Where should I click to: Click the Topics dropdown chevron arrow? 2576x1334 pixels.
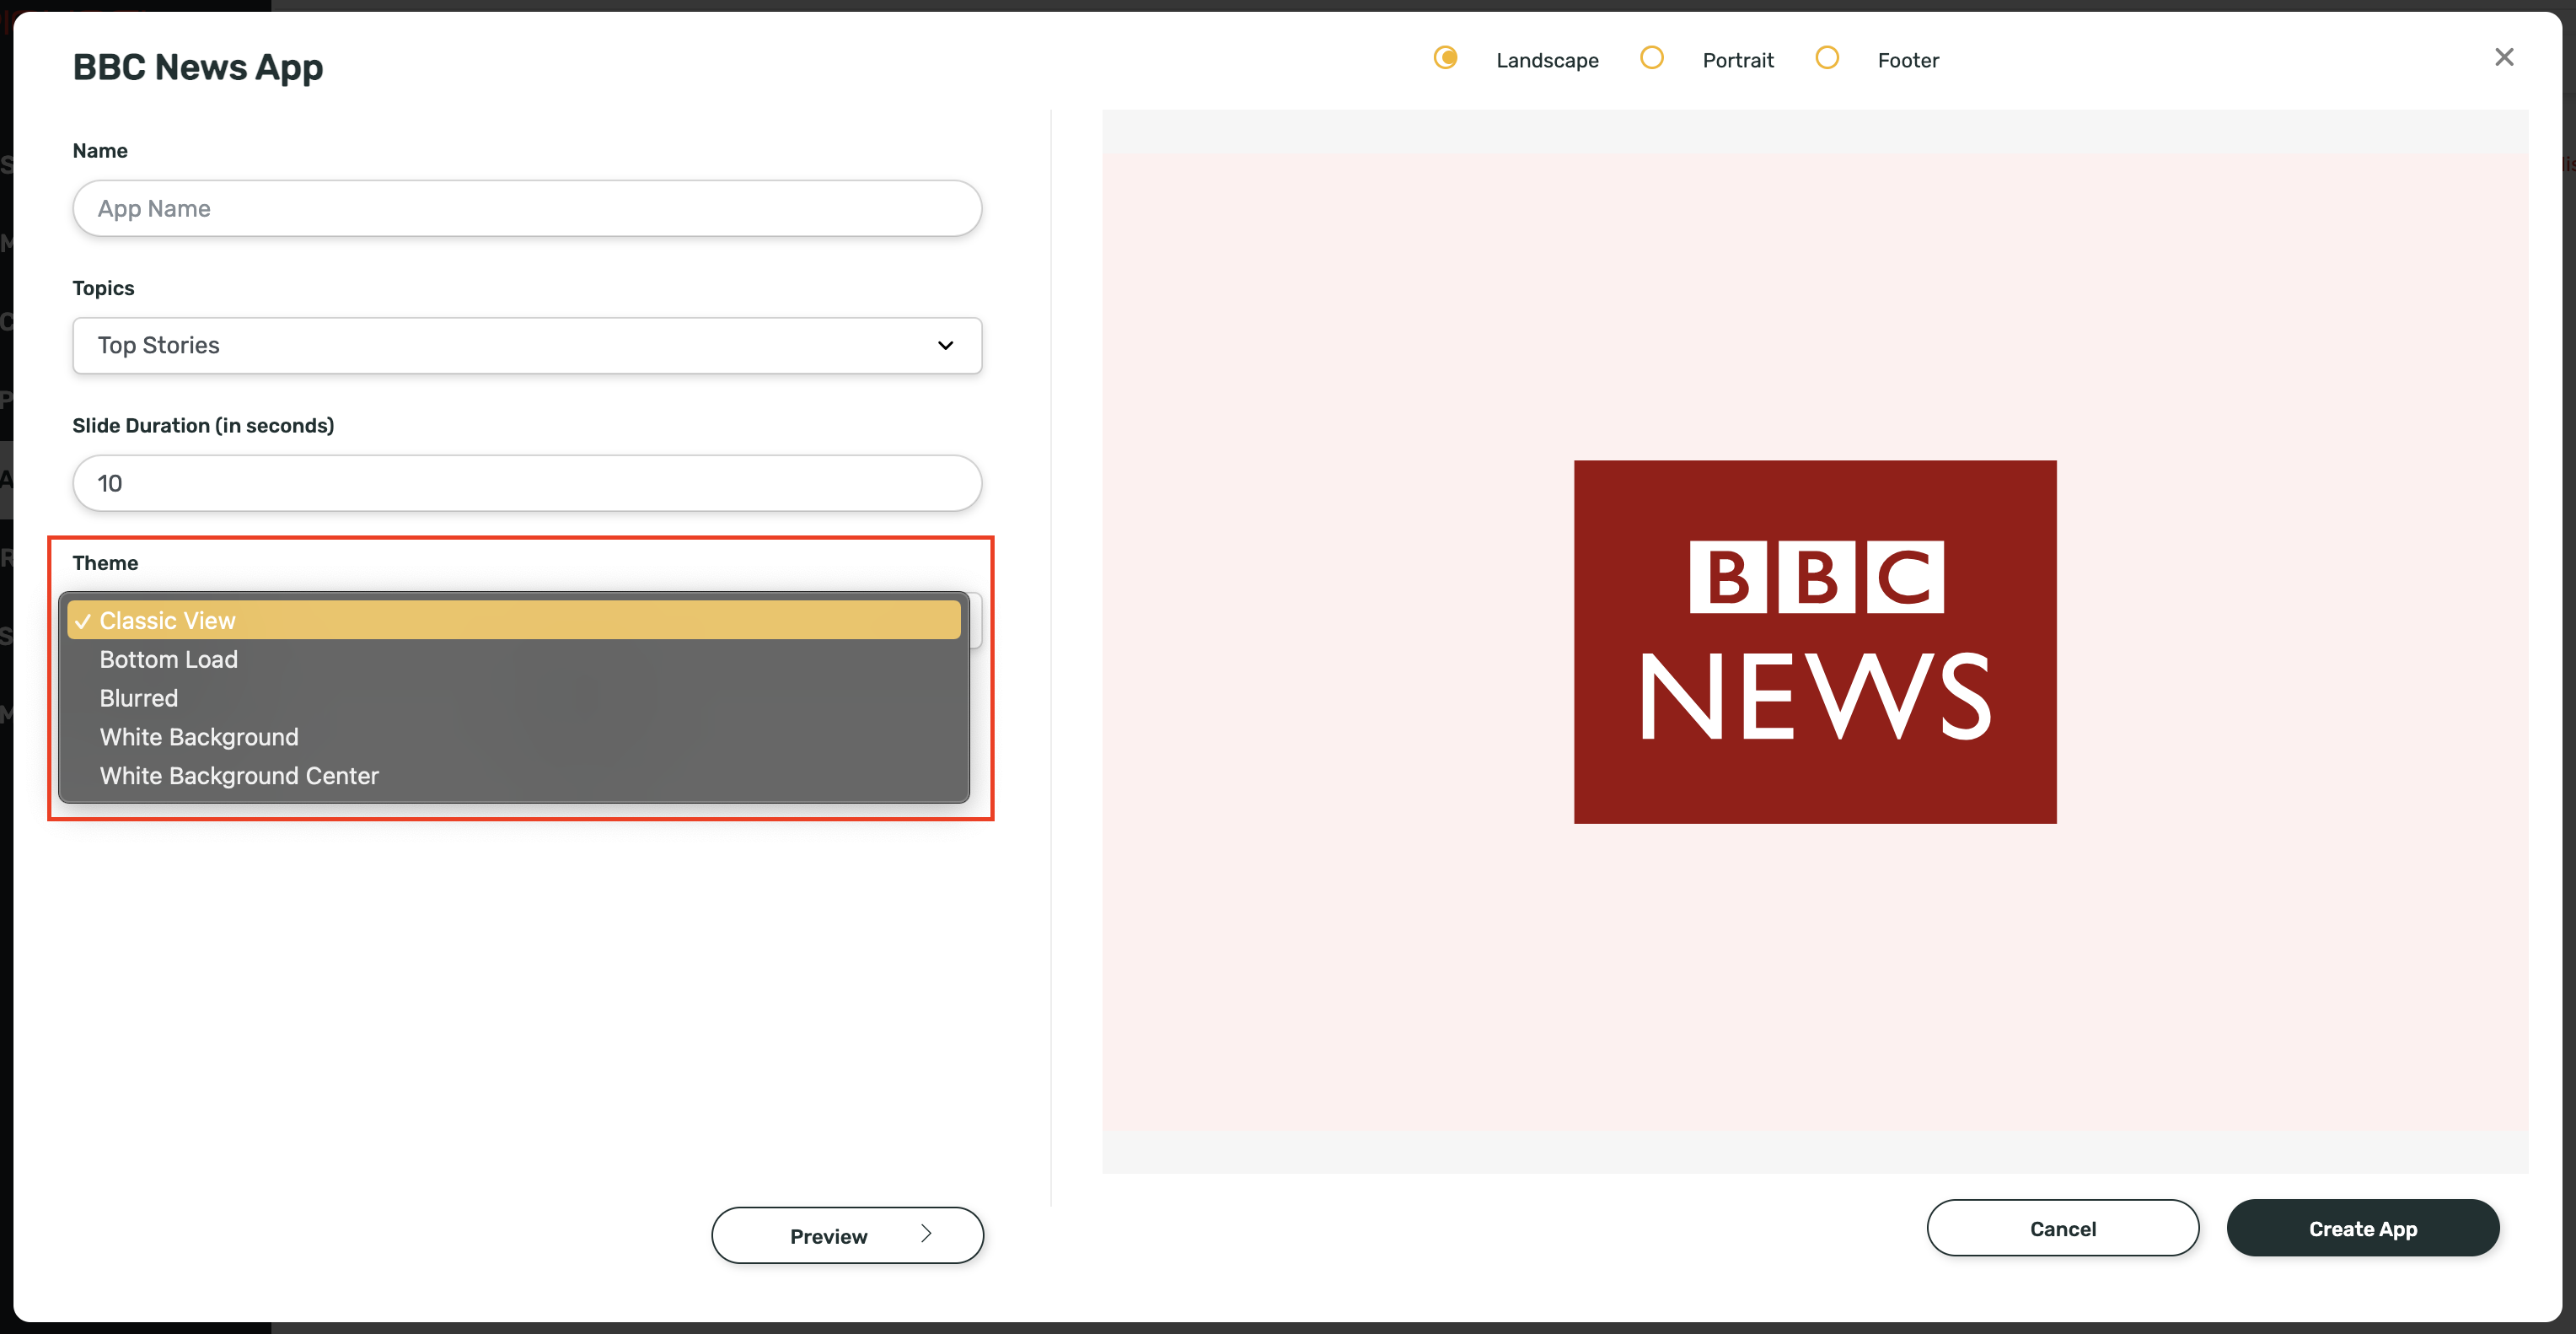click(945, 345)
